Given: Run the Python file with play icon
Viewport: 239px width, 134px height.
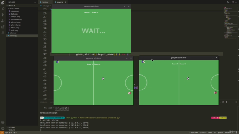Looking at the screenshot, I should pyautogui.click(x=228, y=2).
